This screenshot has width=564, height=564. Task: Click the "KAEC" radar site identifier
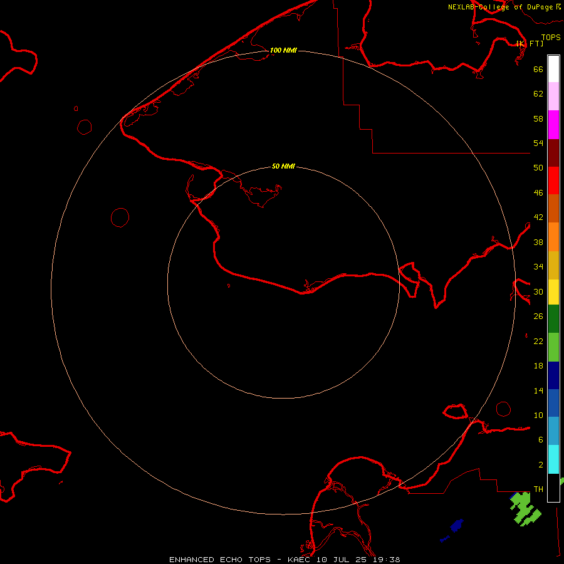[x=300, y=560]
